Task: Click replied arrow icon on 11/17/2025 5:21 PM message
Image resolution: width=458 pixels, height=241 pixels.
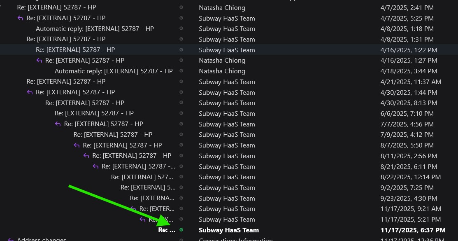Action: pos(142,219)
